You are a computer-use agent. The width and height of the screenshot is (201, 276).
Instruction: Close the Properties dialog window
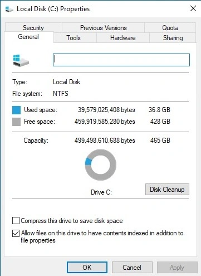pyautogui.click(x=193, y=8)
